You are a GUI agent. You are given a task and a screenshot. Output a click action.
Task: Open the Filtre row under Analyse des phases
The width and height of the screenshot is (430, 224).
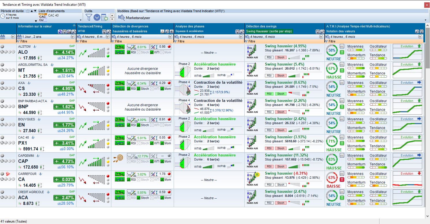tap(209, 41)
